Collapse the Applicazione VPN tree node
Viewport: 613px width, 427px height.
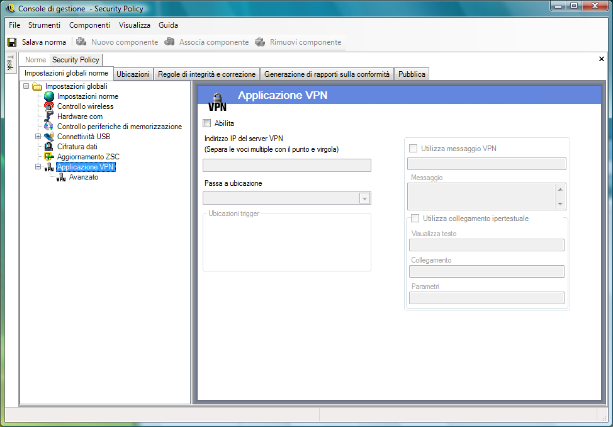tap(38, 167)
